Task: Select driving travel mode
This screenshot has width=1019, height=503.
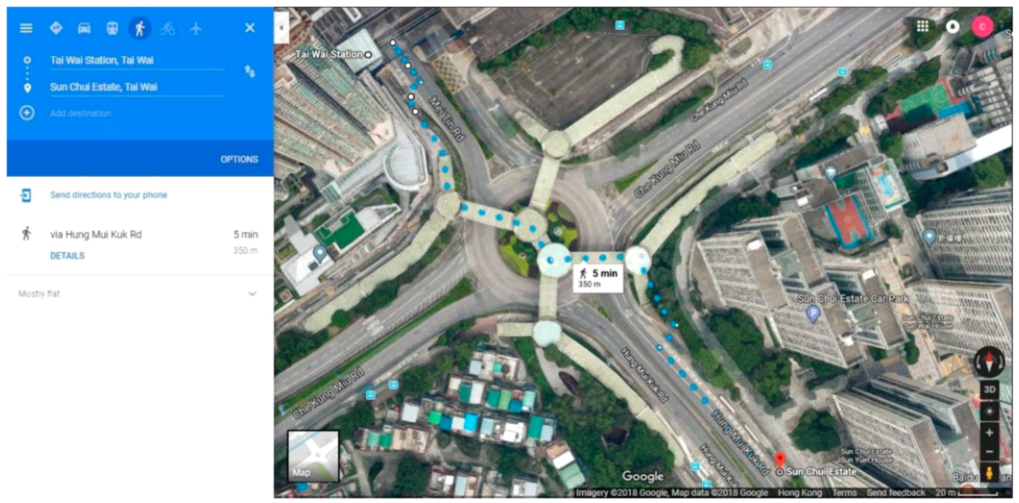Action: tap(84, 28)
